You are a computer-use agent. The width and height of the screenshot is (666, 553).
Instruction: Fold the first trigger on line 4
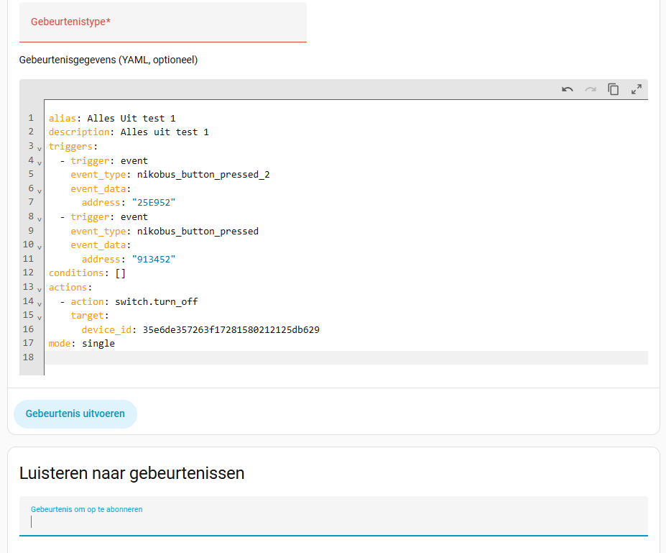40,162
